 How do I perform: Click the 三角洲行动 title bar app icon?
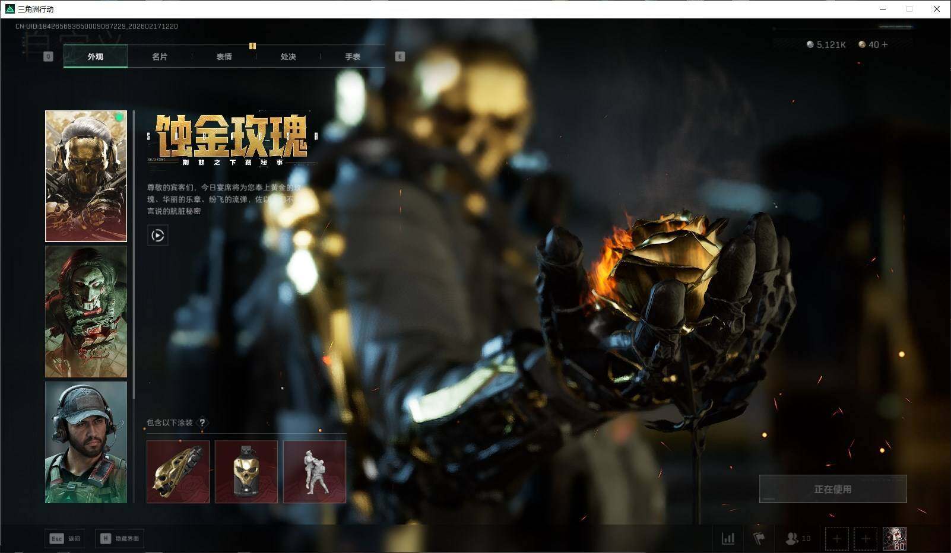(x=9, y=9)
